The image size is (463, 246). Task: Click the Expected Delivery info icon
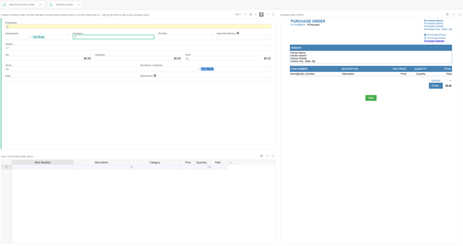(238, 34)
